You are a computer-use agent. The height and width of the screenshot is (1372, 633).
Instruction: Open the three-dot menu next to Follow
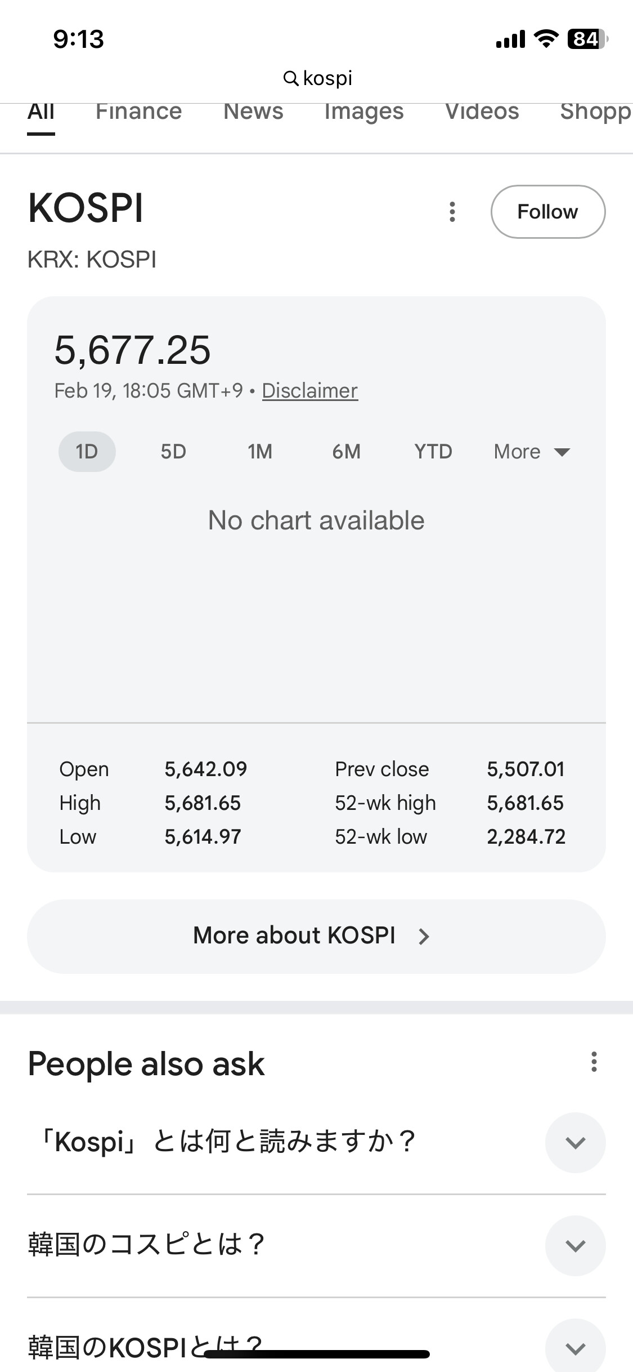(x=452, y=212)
